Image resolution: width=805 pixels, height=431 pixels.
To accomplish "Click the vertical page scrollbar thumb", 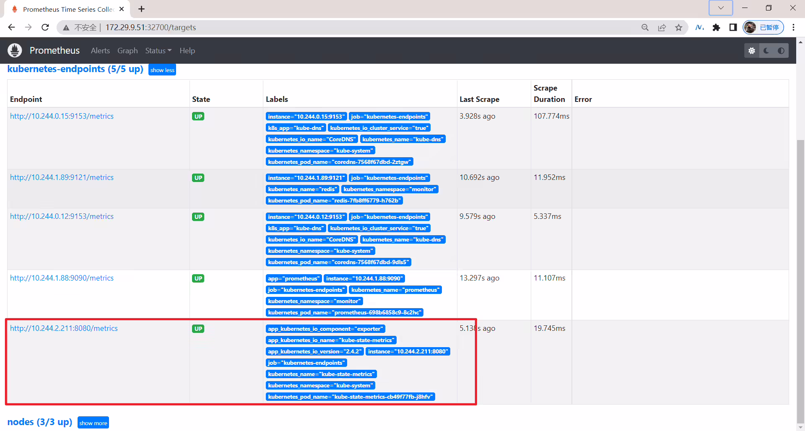I will pyautogui.click(x=801, y=281).
